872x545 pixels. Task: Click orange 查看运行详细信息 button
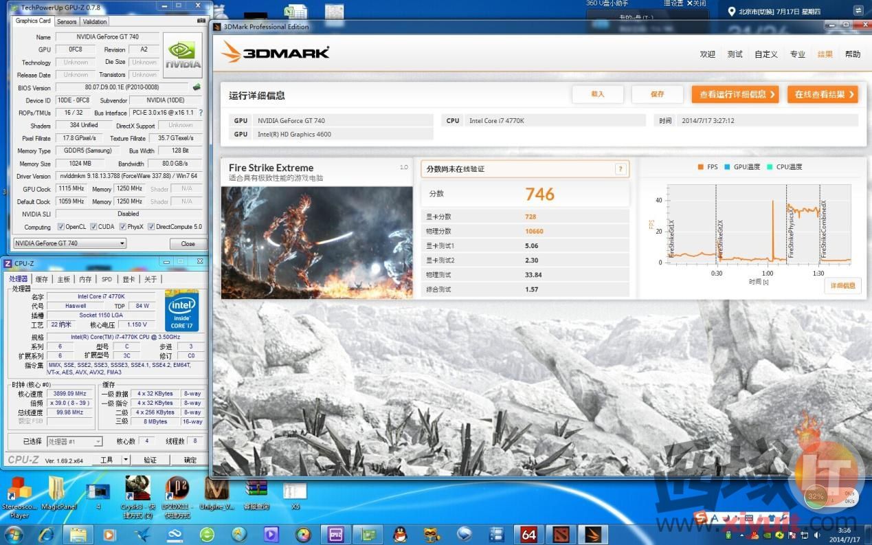pos(735,94)
